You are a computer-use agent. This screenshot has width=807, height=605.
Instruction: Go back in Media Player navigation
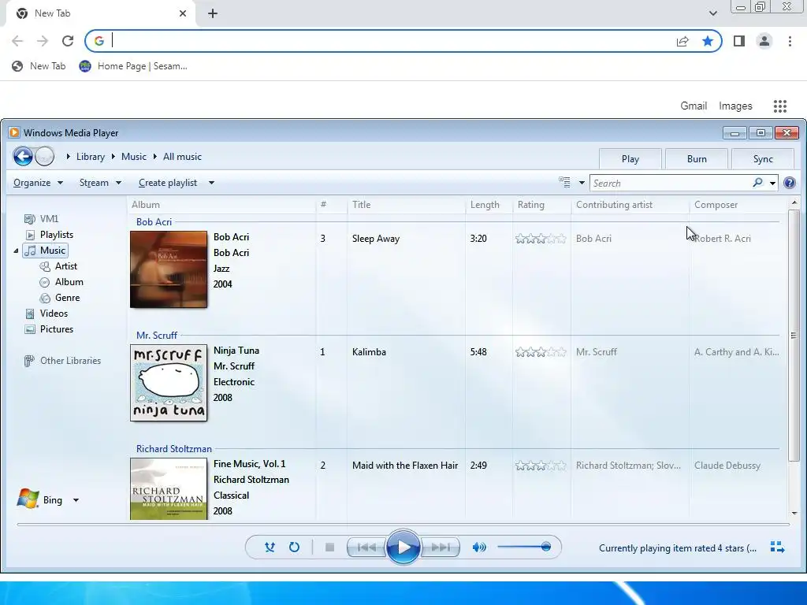(x=23, y=157)
